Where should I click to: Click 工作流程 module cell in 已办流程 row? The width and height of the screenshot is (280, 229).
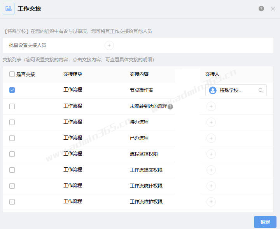[73, 138]
